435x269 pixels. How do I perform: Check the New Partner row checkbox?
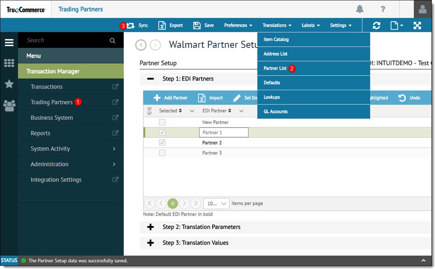click(162, 122)
